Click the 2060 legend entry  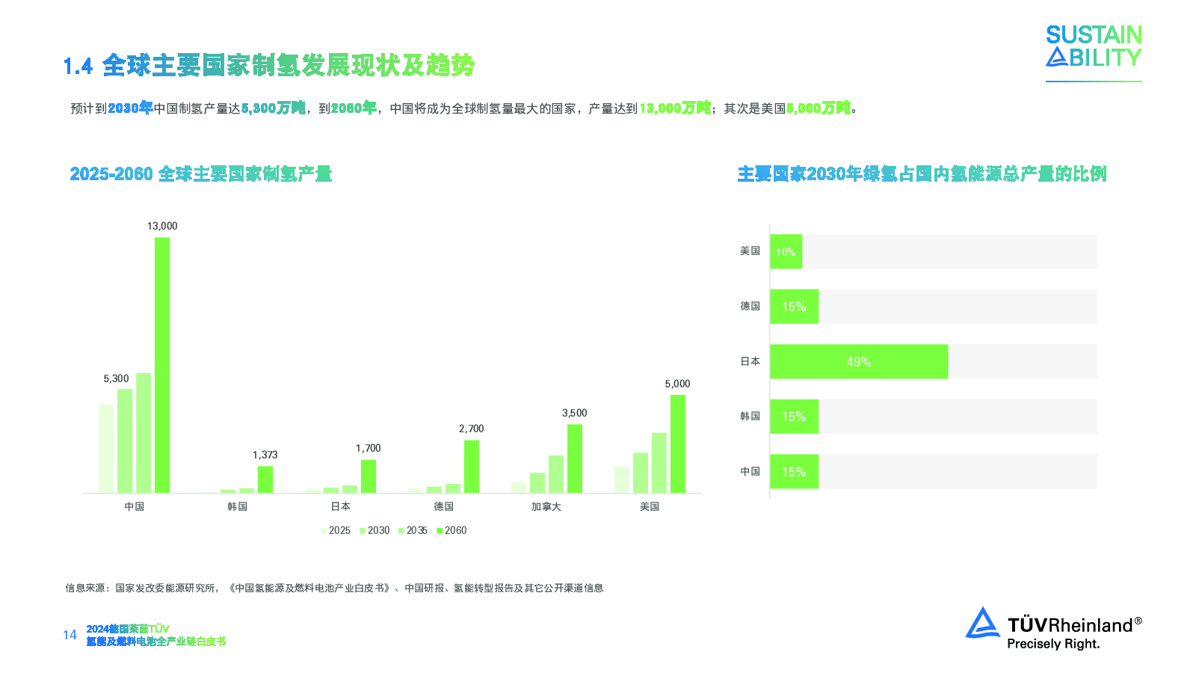click(451, 531)
